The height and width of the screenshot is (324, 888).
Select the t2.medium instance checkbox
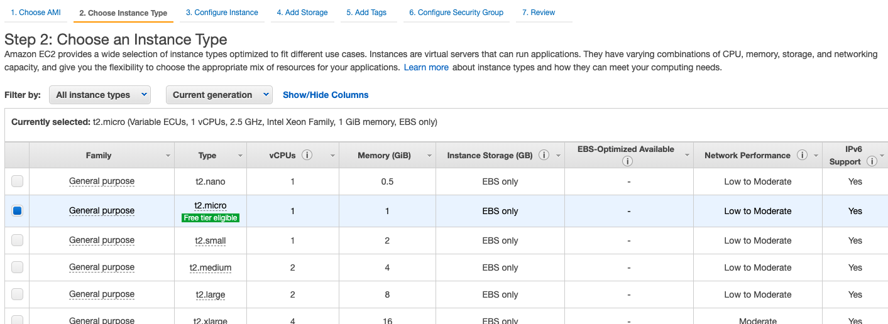coord(18,267)
